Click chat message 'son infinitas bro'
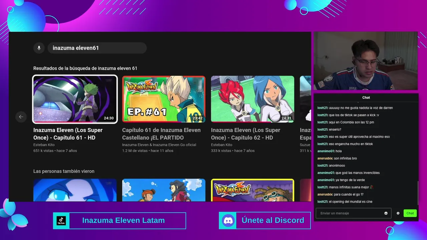 pos(345,158)
